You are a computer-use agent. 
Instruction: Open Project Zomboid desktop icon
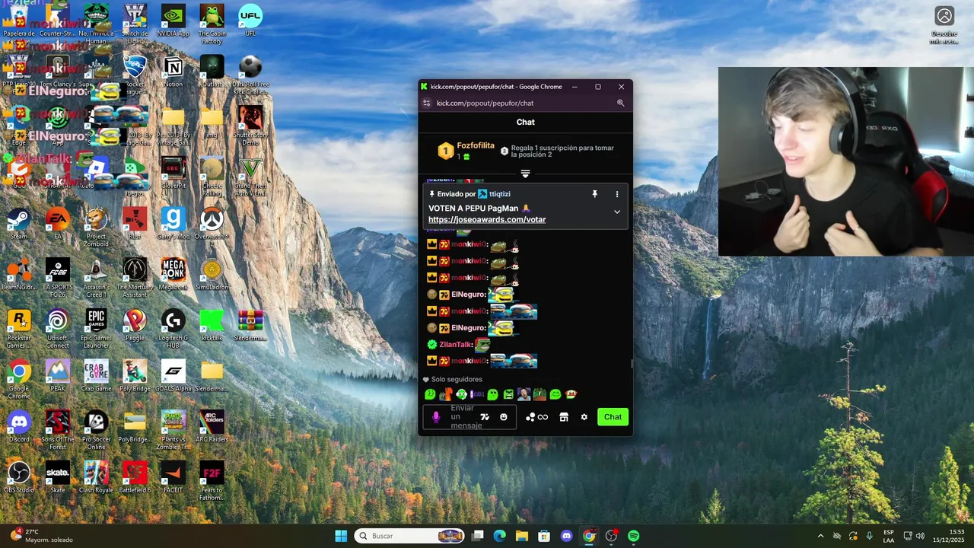(96, 227)
